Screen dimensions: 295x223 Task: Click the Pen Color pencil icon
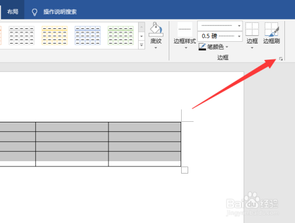coord(202,47)
